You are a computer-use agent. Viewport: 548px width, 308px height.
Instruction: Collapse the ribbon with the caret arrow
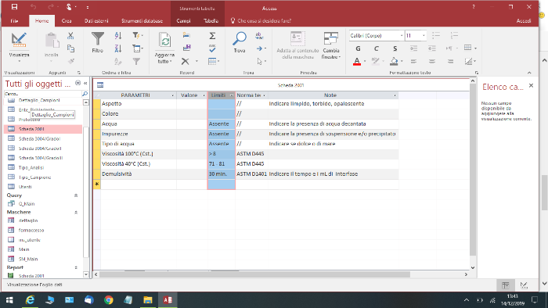point(529,73)
